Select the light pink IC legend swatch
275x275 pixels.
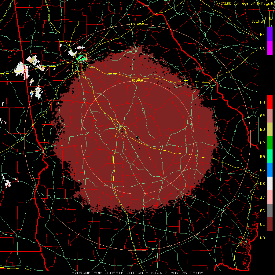(270, 197)
